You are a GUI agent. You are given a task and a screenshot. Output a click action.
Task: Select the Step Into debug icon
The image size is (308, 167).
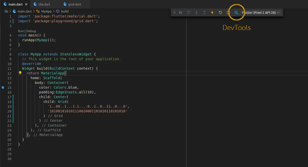click(196, 12)
